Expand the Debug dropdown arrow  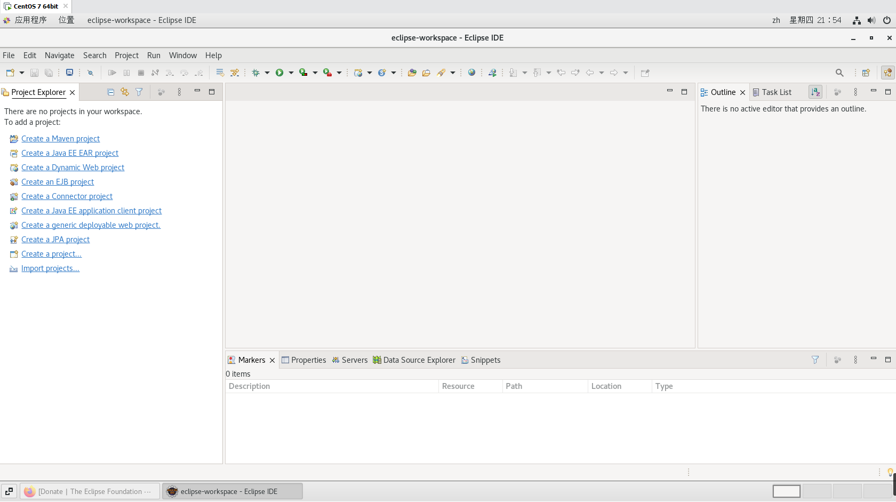267,73
